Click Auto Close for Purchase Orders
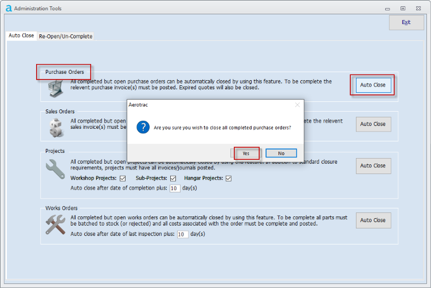The height and width of the screenshot is (288, 431). tap(373, 85)
